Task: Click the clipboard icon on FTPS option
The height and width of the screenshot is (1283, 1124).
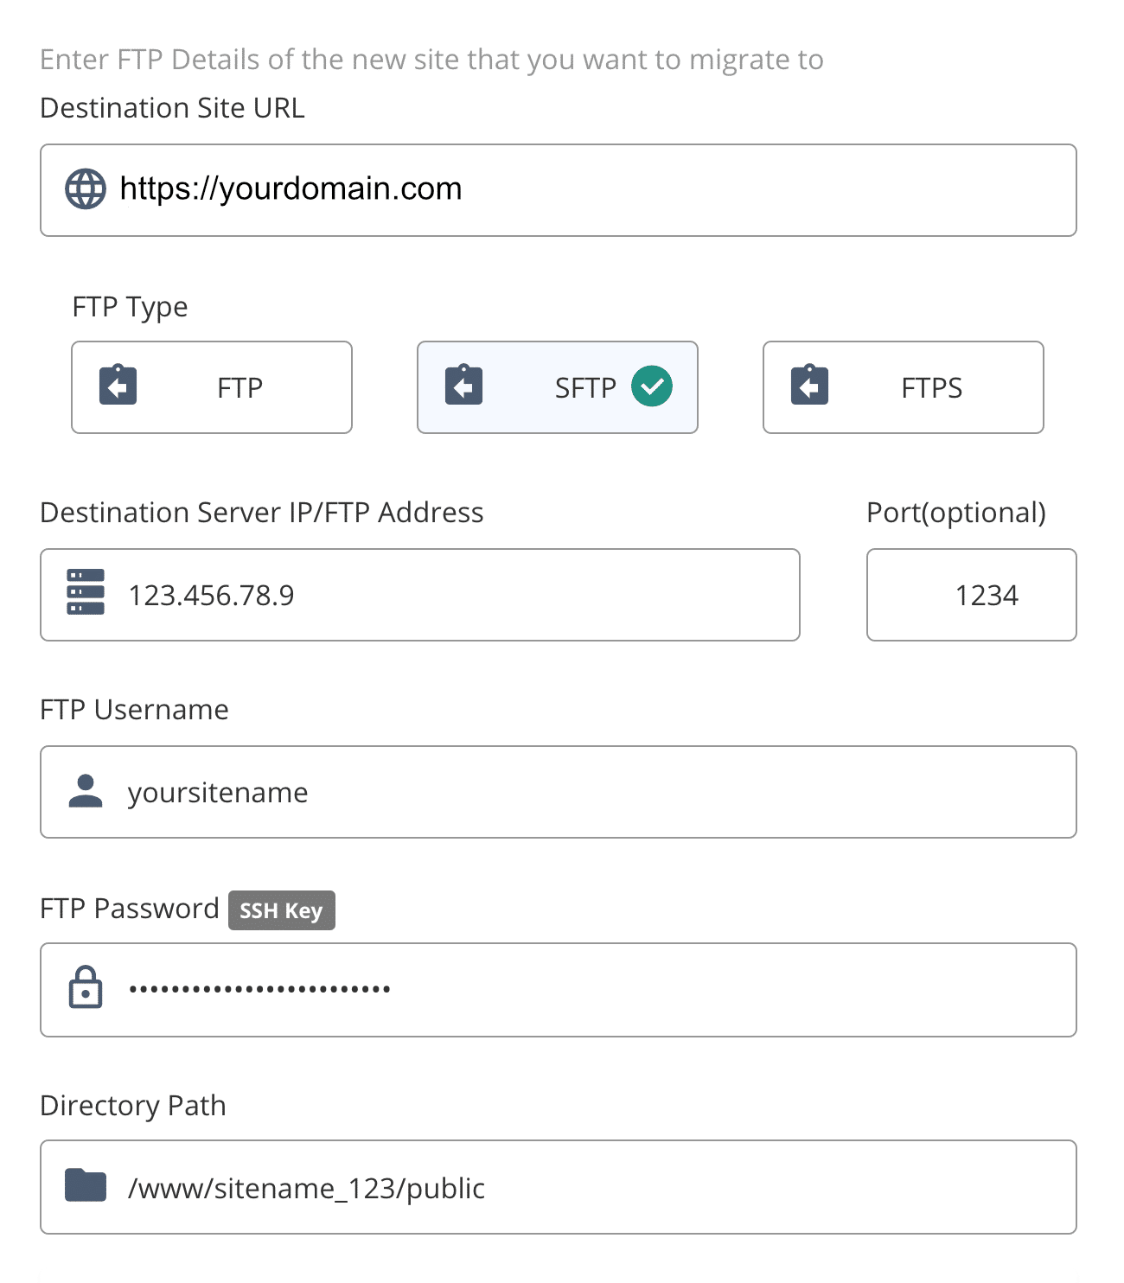Action: tap(810, 386)
